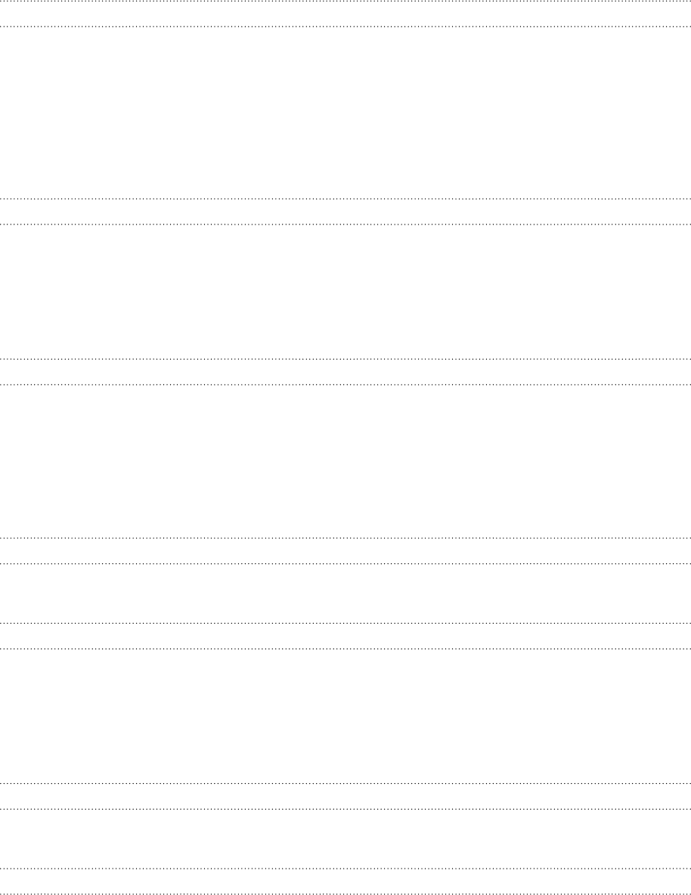The width and height of the screenshot is (691, 895).
Task: Click the fourth dotted line from the top
Action: [345, 225]
